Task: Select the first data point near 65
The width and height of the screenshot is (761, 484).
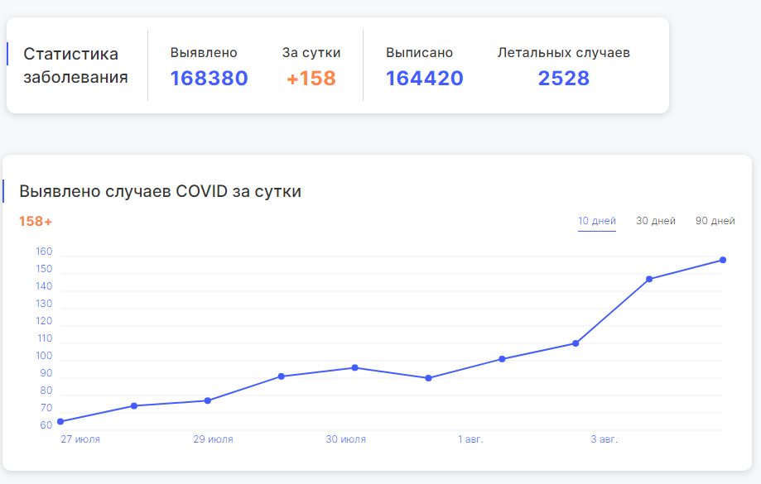Action: click(x=60, y=421)
